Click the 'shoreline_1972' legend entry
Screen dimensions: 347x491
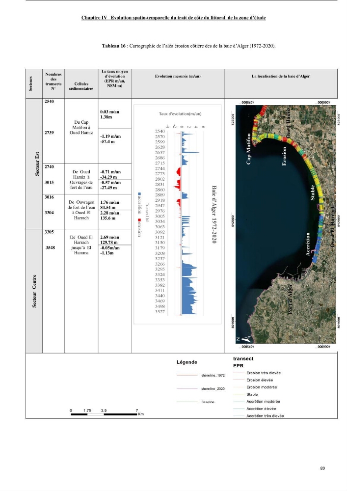pos(201,375)
